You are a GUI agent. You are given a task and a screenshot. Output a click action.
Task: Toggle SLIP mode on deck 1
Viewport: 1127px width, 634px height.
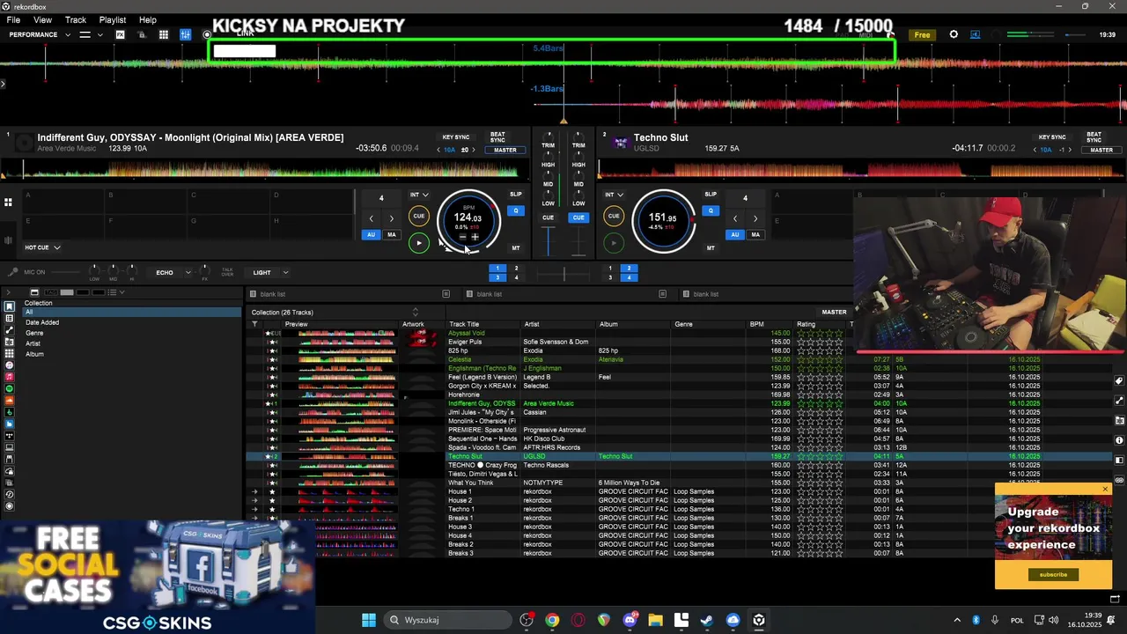coord(516,195)
